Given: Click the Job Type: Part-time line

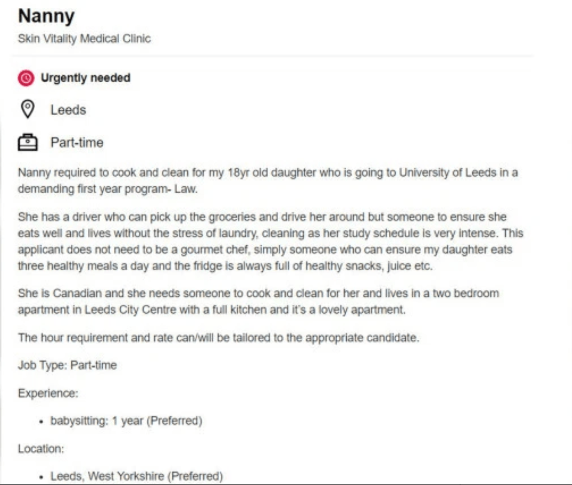Looking at the screenshot, I should coord(67,365).
